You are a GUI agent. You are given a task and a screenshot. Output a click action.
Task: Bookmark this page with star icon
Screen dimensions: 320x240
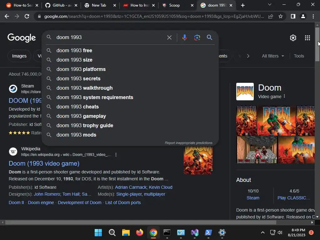click(281, 16)
